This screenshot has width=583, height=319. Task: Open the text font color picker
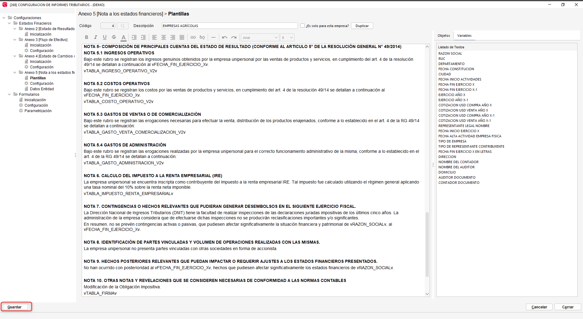click(123, 37)
